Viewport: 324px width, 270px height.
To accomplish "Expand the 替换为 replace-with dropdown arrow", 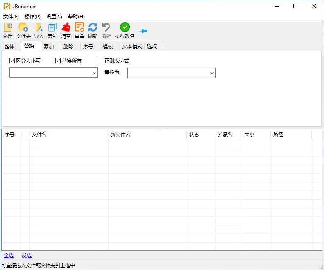I will tap(212, 73).
